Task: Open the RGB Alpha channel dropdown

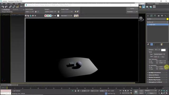Action: (66, 16)
